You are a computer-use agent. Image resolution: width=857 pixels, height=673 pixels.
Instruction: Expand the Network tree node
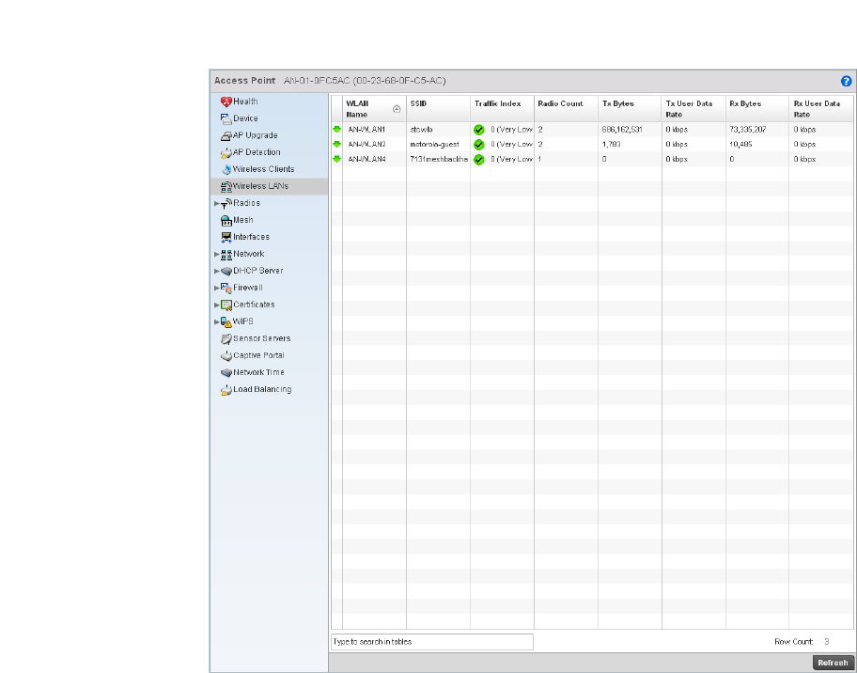[216, 254]
